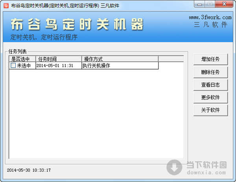
Task: Click the 三凡软件 text in banner
Action: tap(210, 24)
